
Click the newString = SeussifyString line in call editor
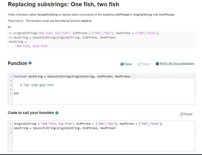tap(65, 128)
